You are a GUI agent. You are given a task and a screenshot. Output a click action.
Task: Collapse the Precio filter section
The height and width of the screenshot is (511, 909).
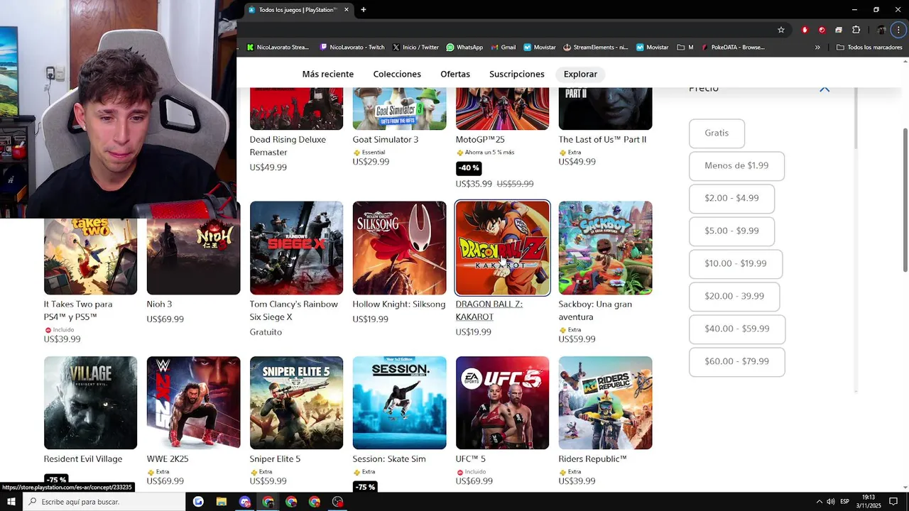point(824,89)
